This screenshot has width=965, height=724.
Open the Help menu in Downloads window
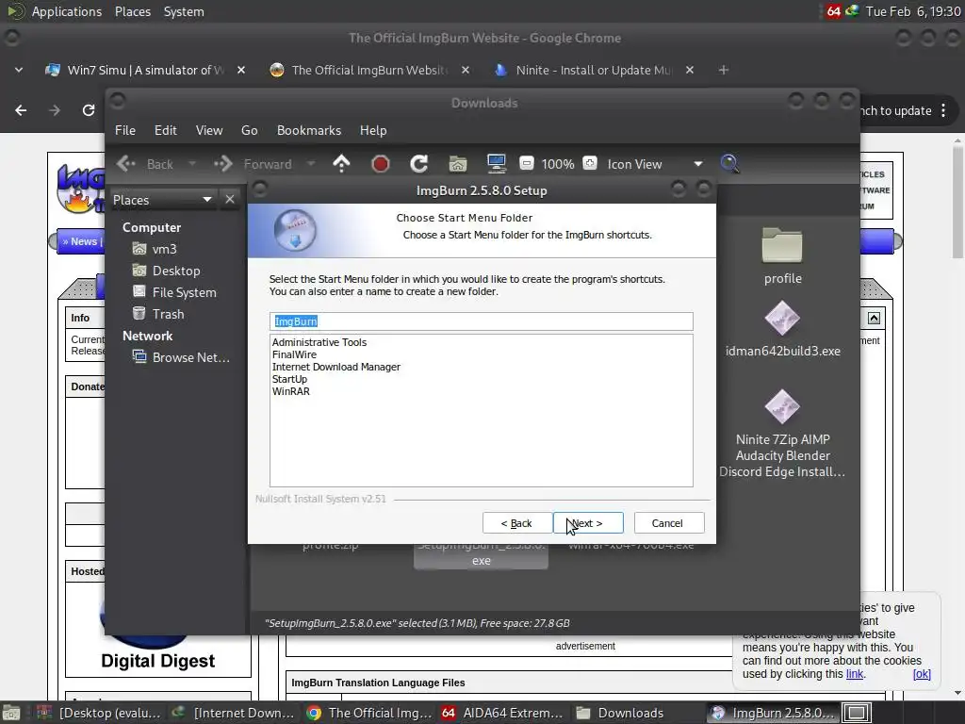(373, 130)
